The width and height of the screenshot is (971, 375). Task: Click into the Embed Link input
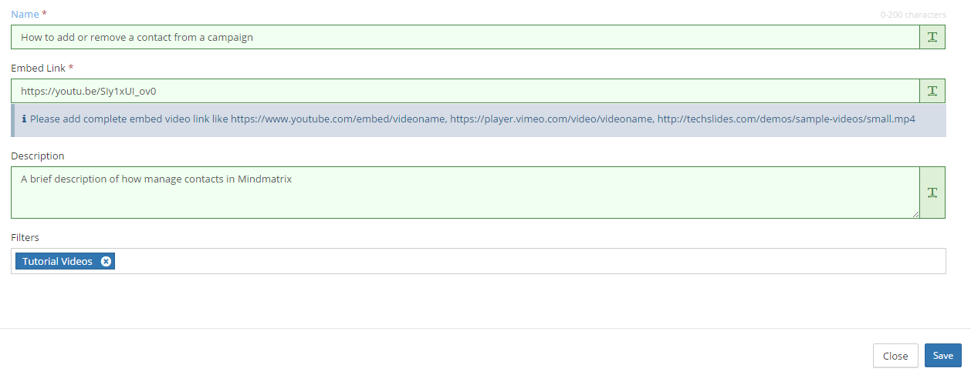coord(463,91)
